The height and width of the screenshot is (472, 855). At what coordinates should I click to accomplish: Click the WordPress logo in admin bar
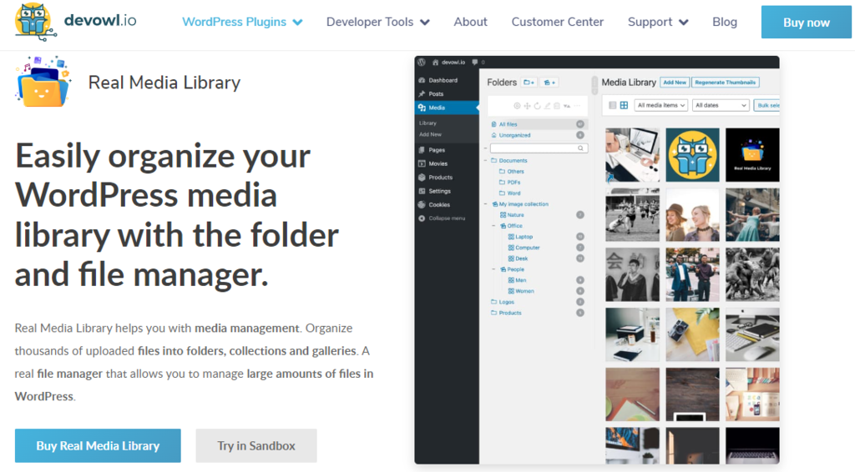click(422, 62)
